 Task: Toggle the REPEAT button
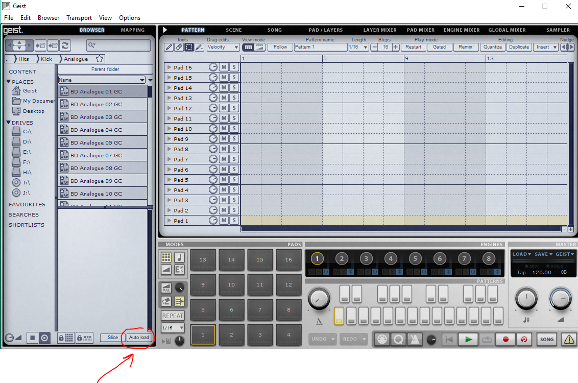173,316
